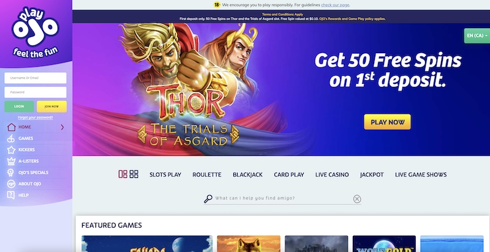Click the Wolf Gold game thumbnail

click(x=384, y=243)
